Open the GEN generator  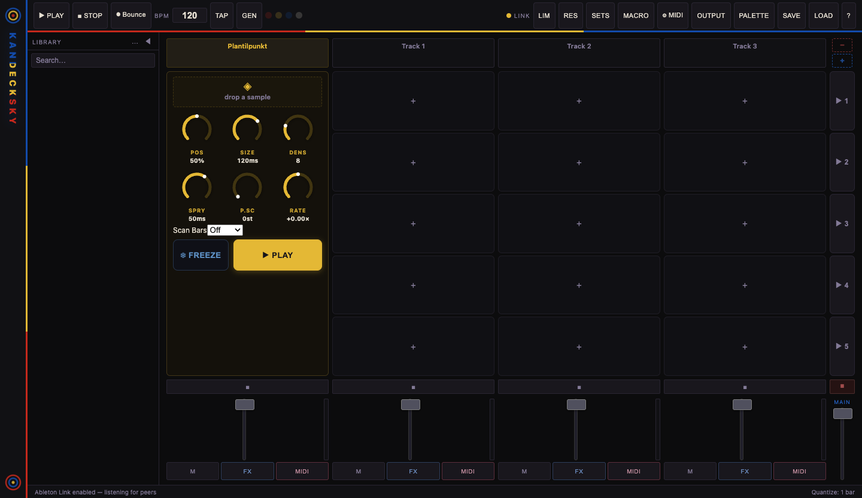tap(249, 16)
